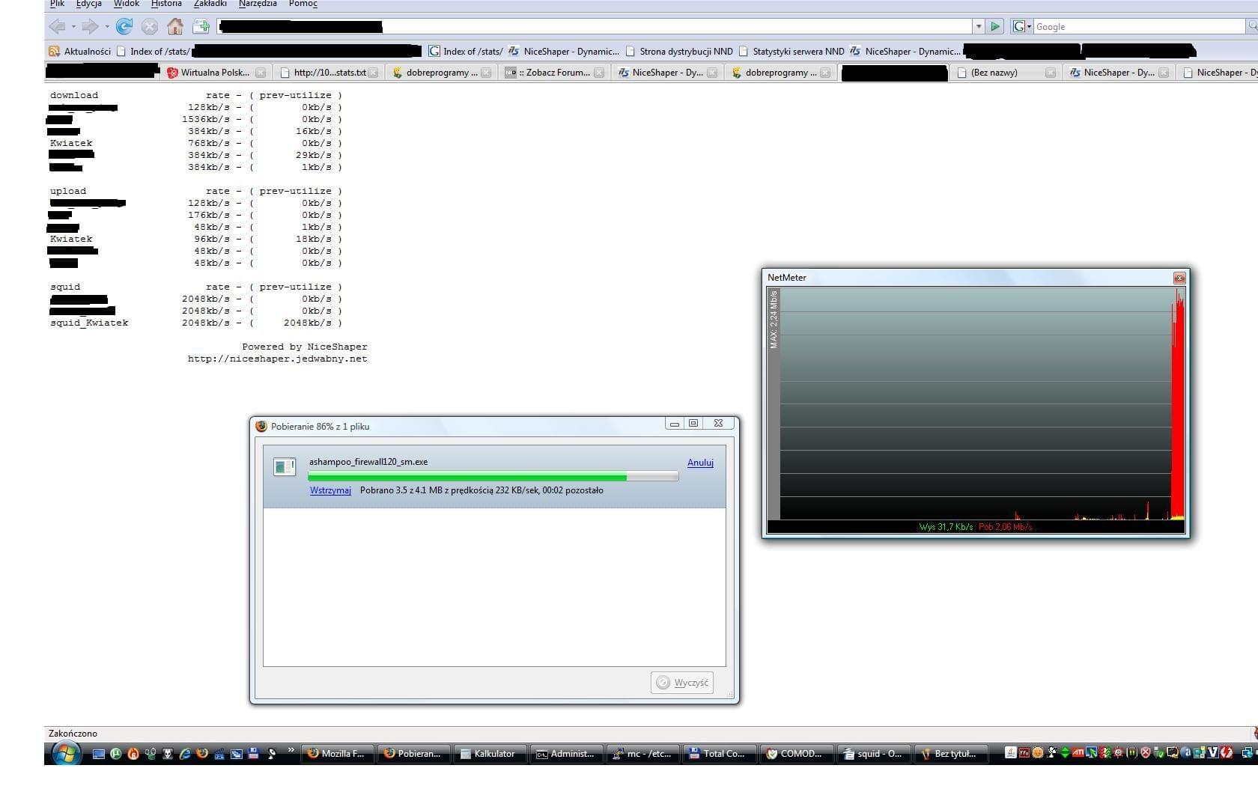Click the Java tray icon
Image resolution: width=1258 pixels, height=786 pixels.
click(1011, 752)
